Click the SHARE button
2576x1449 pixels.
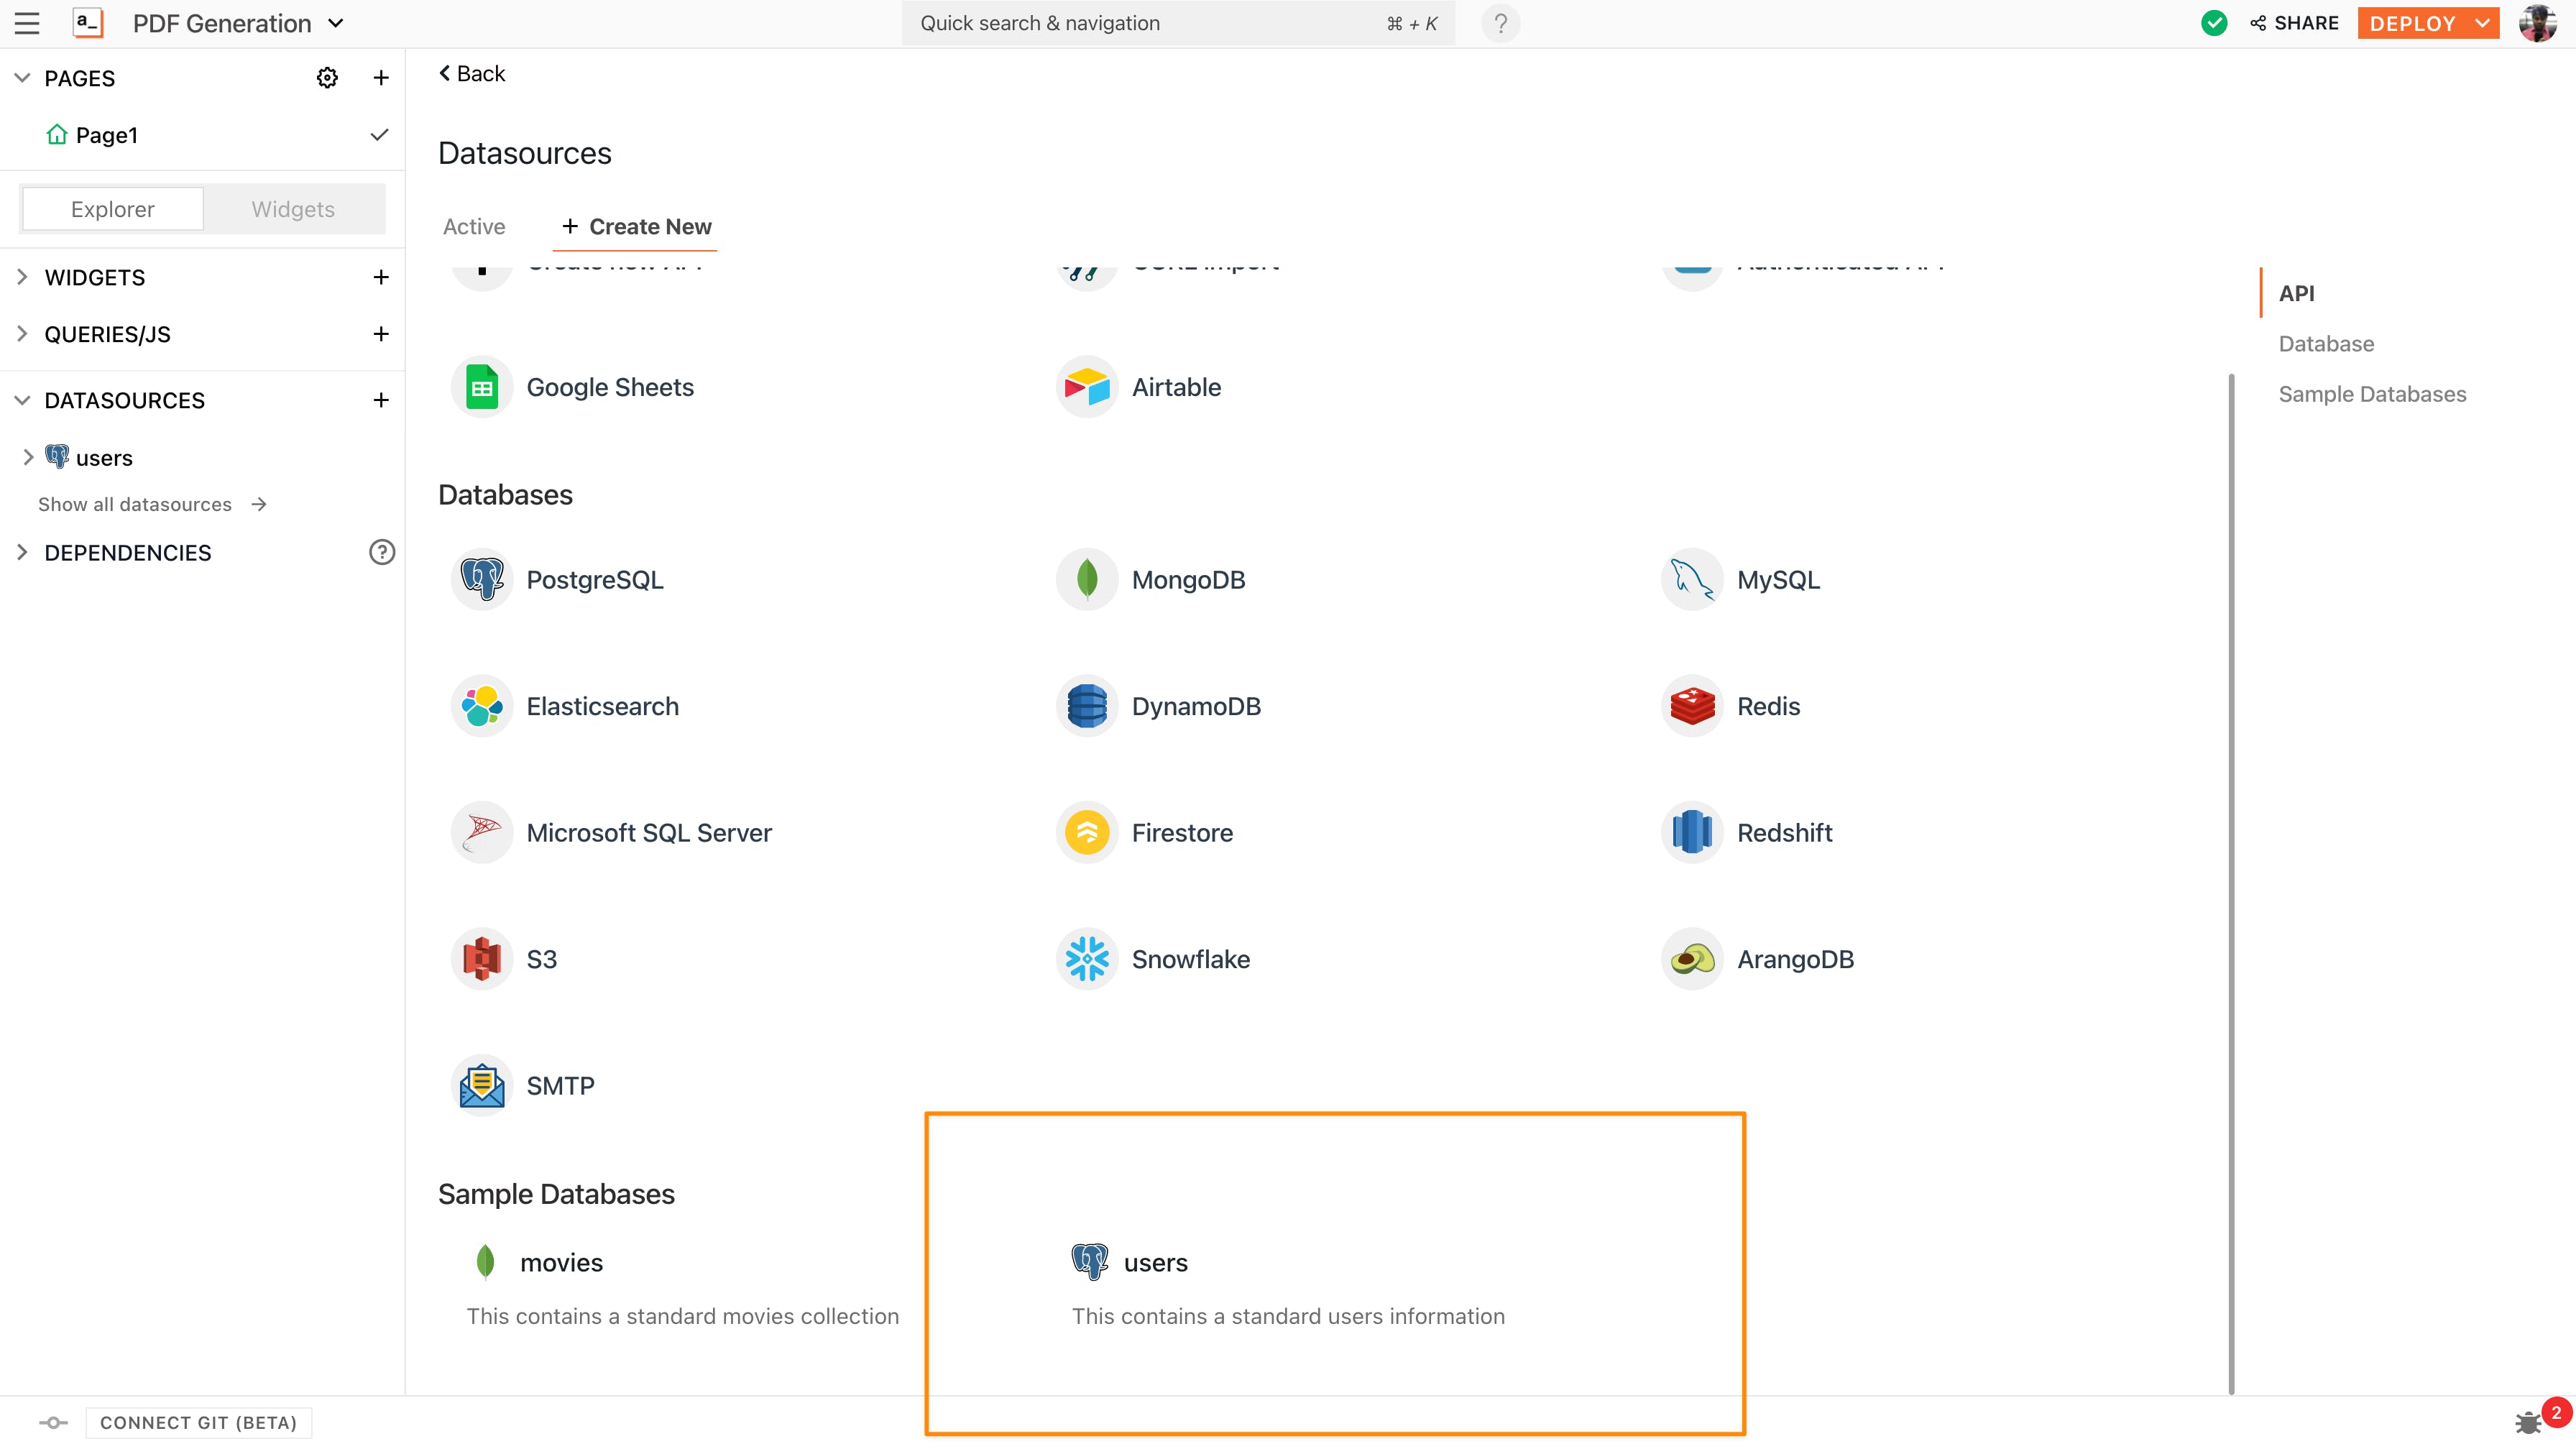[2294, 23]
